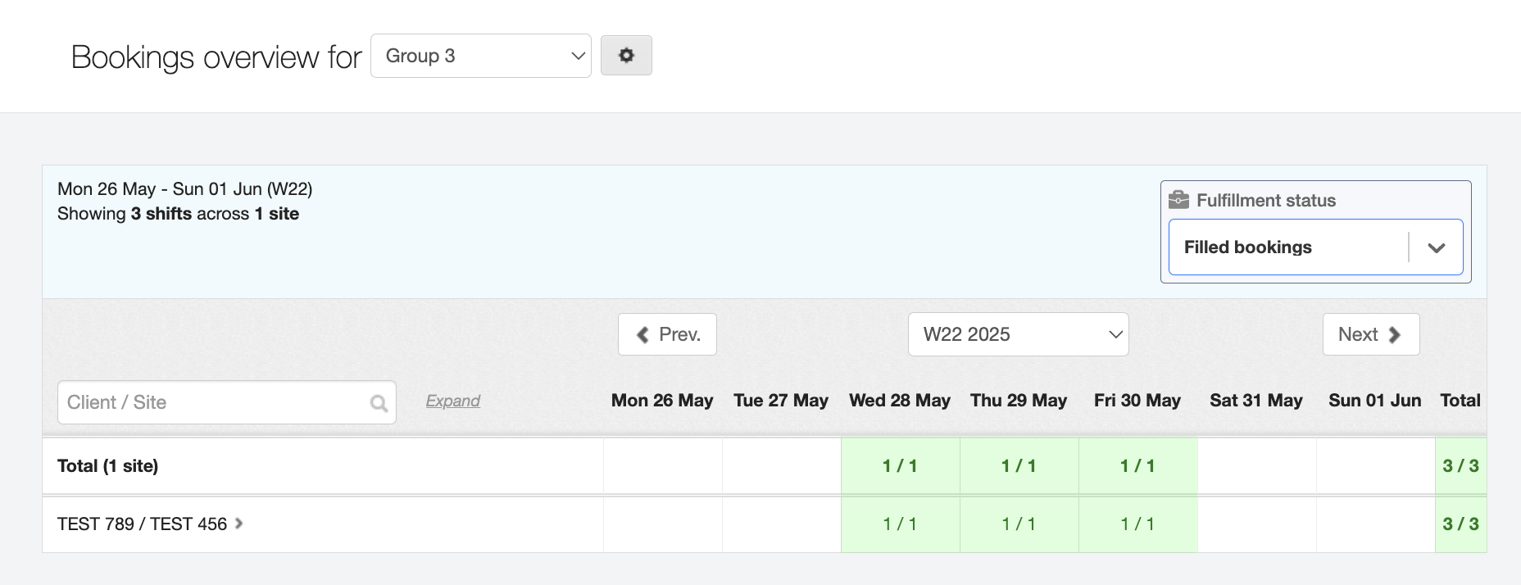Click the gear settings icon button

point(626,56)
